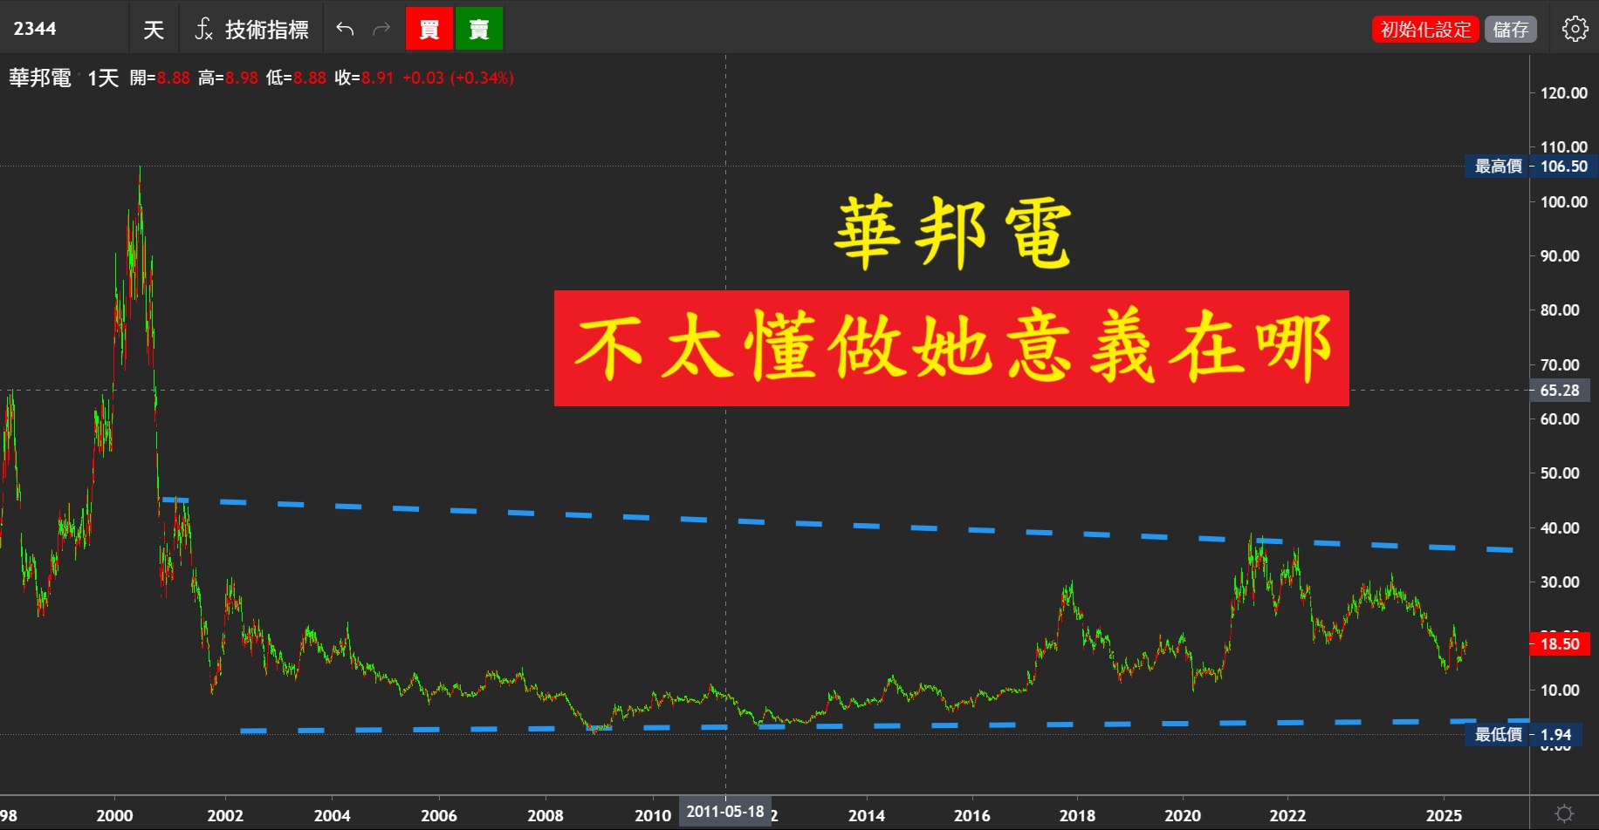Click the 100.00 price axis label

(1564, 202)
